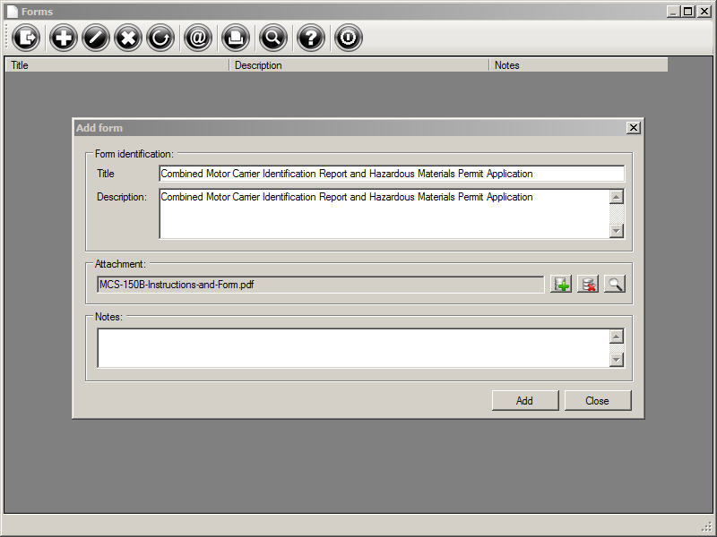Click the print toolbar icon
The width and height of the screenshot is (717, 537).
(236, 38)
